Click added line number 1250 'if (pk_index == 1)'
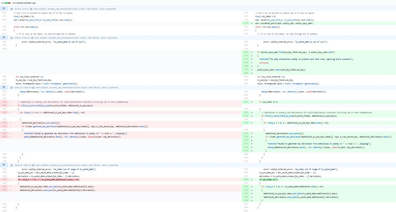Image resolution: width=396 pixels, height=212 pixels. tap(246, 180)
